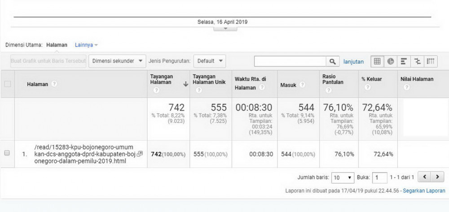Click help icon beside Halaman column header

pyautogui.click(x=54, y=84)
